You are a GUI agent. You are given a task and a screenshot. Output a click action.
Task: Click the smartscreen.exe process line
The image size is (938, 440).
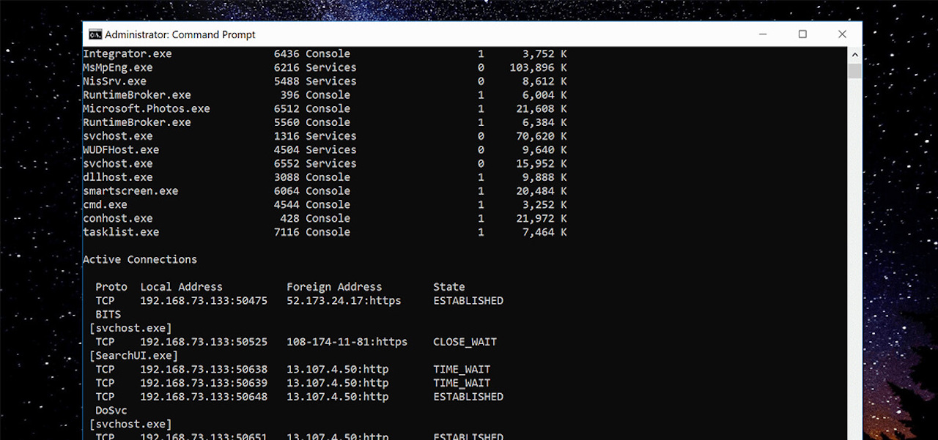click(130, 190)
